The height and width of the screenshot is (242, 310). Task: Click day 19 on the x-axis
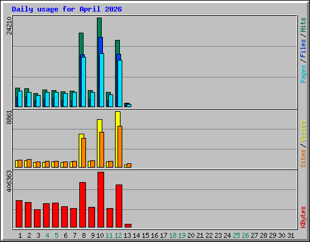point(182,235)
